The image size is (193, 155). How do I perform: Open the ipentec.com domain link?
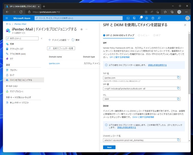coord(54,63)
